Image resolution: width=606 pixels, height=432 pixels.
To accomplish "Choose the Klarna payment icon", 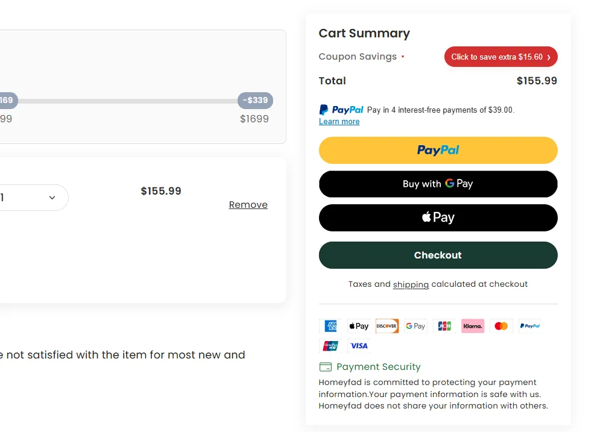I will [473, 325].
